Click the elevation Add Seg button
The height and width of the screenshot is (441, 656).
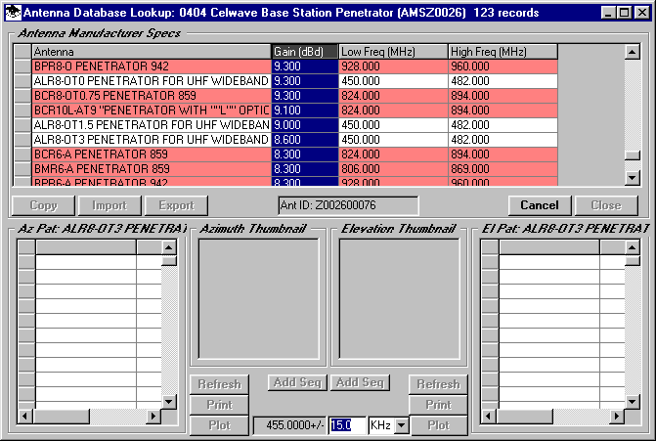click(x=360, y=382)
